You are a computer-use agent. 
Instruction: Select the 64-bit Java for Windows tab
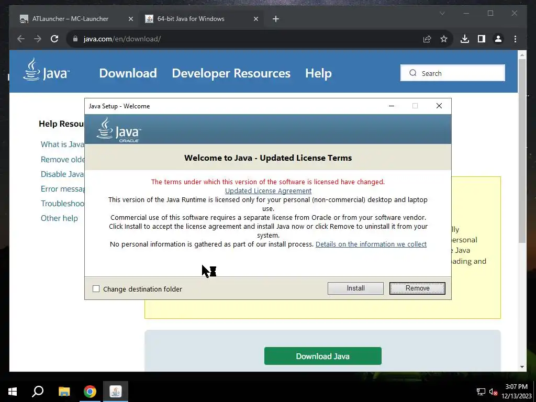(191, 19)
